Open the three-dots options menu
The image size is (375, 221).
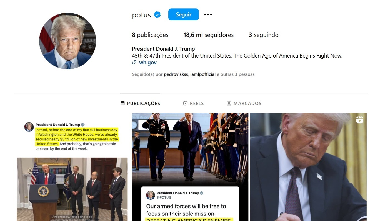(208, 14)
